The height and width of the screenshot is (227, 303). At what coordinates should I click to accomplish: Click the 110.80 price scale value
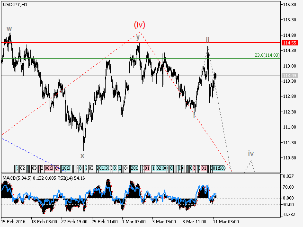289,157
